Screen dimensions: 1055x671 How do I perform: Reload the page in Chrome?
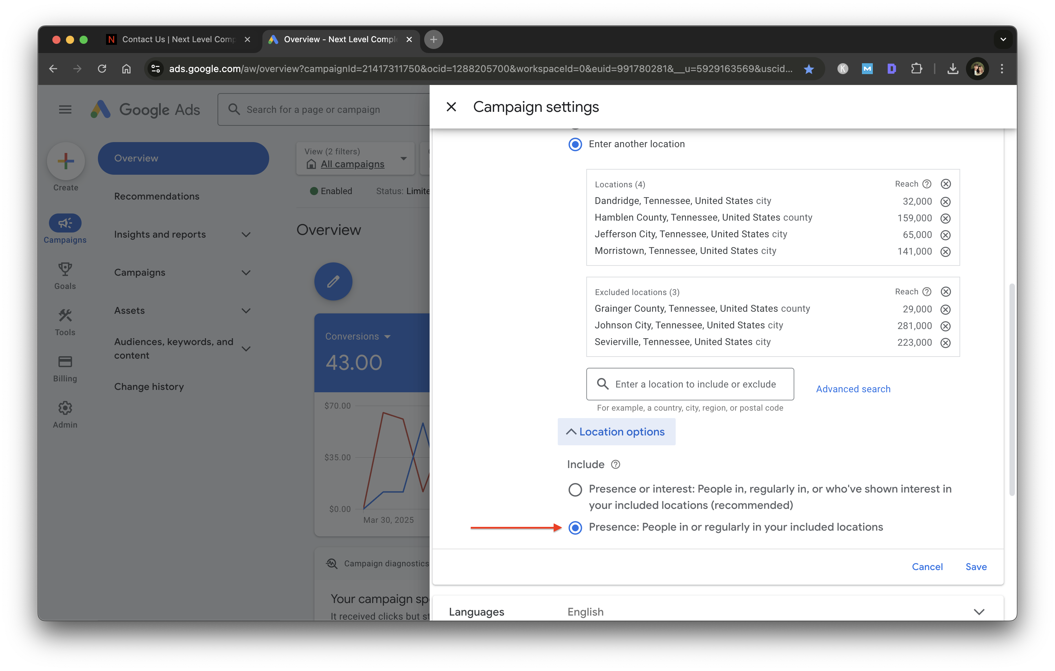coord(102,69)
